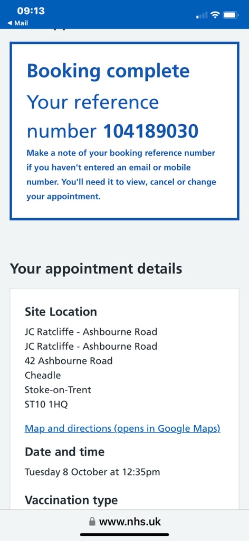Tap the Date and time heading

[x=65, y=452]
